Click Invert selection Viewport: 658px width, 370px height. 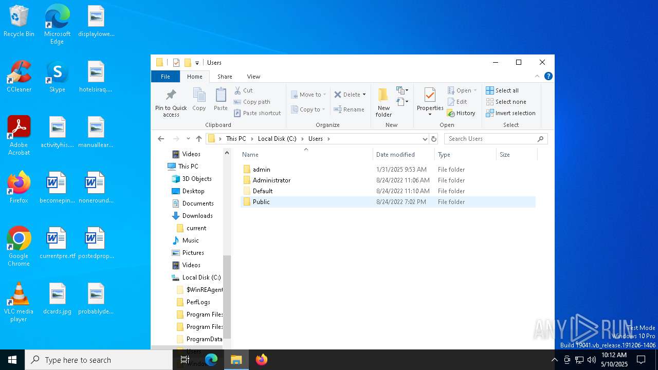510,113
